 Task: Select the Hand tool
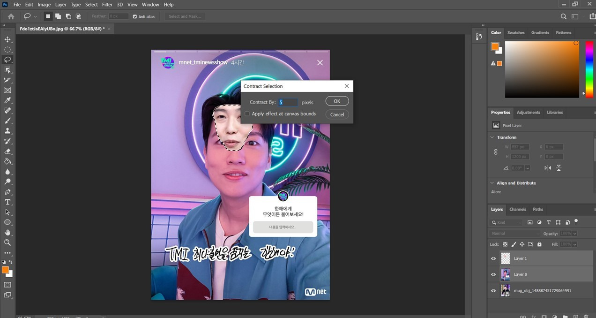pyautogui.click(x=7, y=232)
